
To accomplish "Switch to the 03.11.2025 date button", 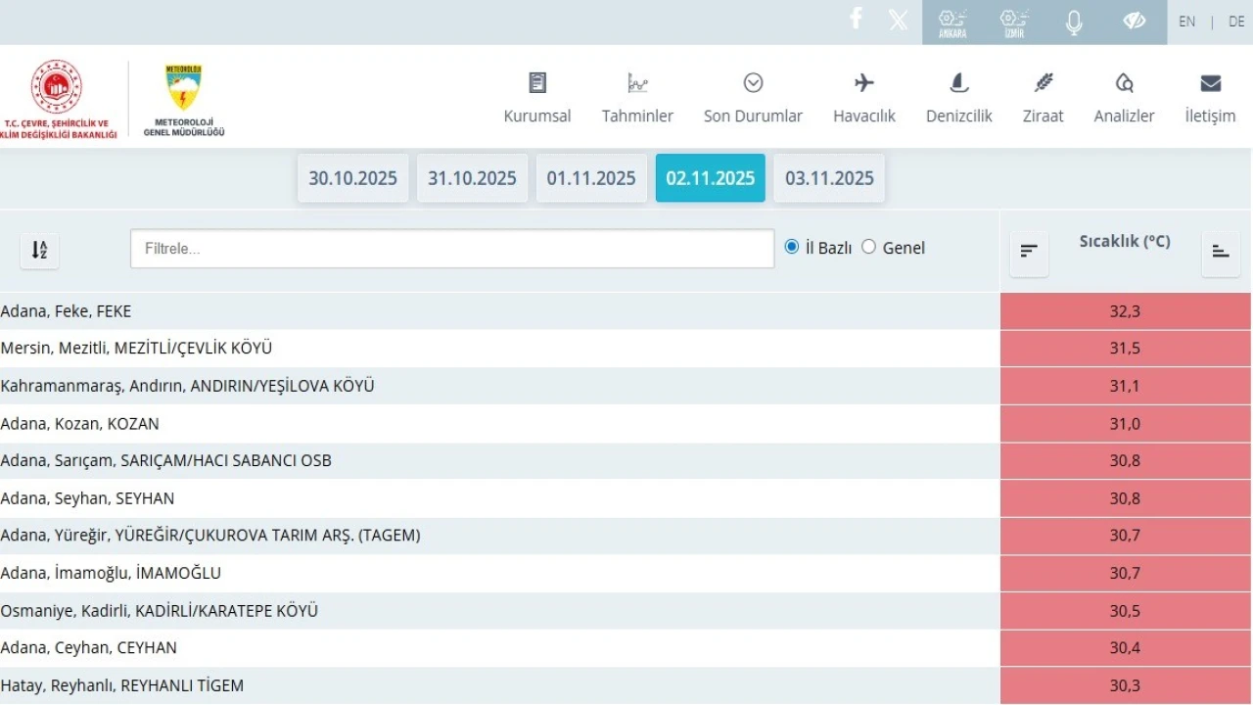I will 829,178.
